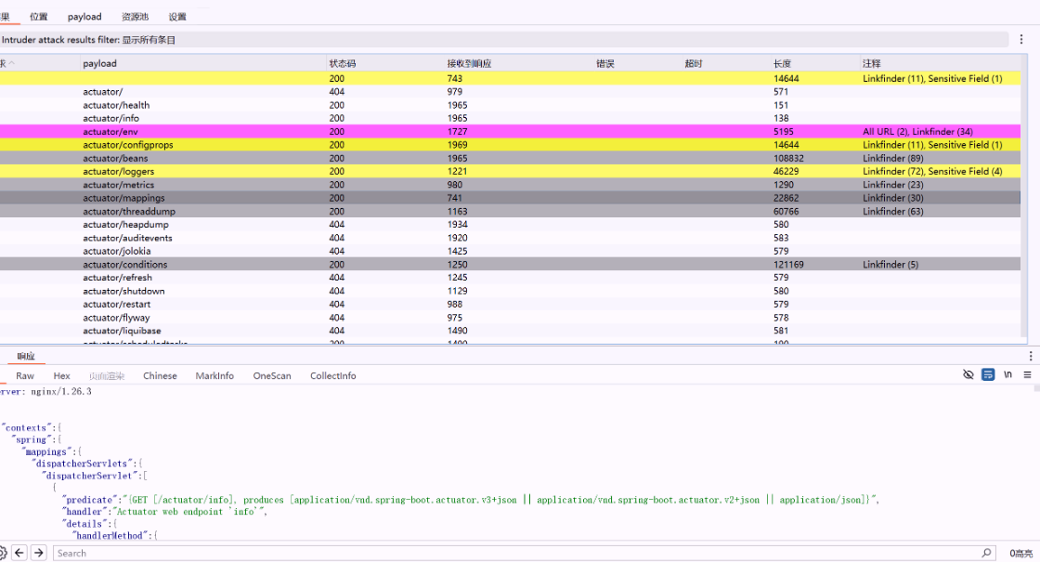1040x562 pixels.
Task: Click the 0高亮 highlight count label
Action: pos(1020,554)
